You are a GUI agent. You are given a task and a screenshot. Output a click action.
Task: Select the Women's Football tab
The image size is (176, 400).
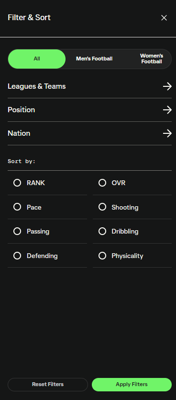coord(152,59)
